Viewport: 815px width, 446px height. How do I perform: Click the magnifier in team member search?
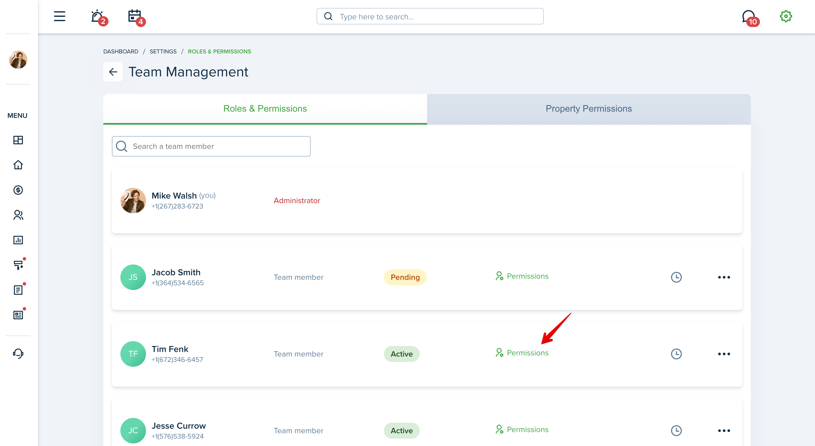click(x=122, y=146)
